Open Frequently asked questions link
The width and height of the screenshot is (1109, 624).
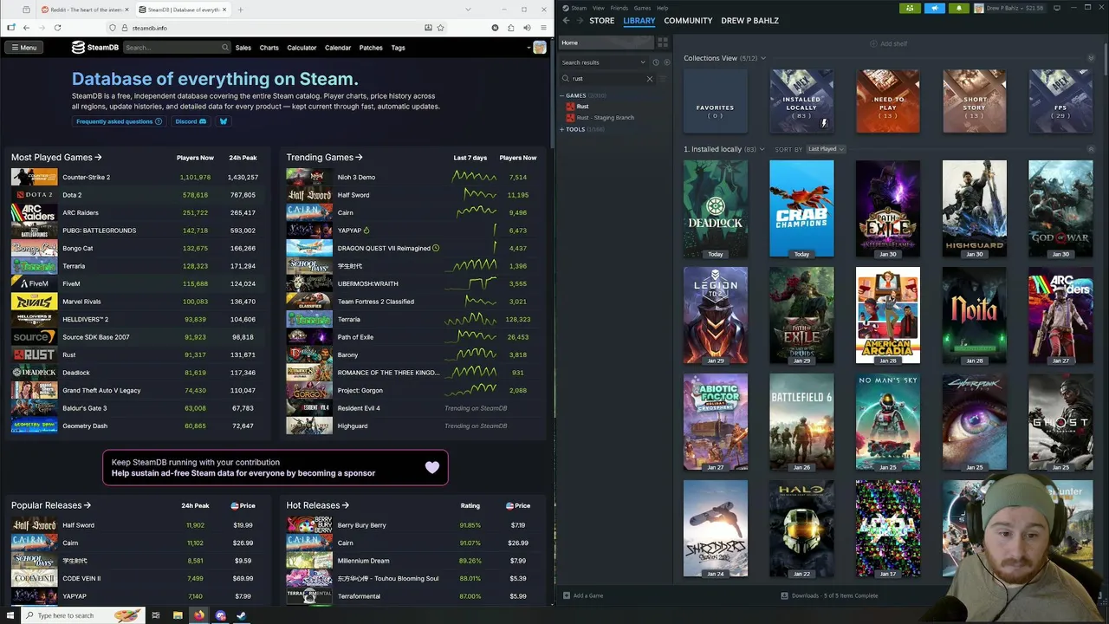pyautogui.click(x=119, y=121)
